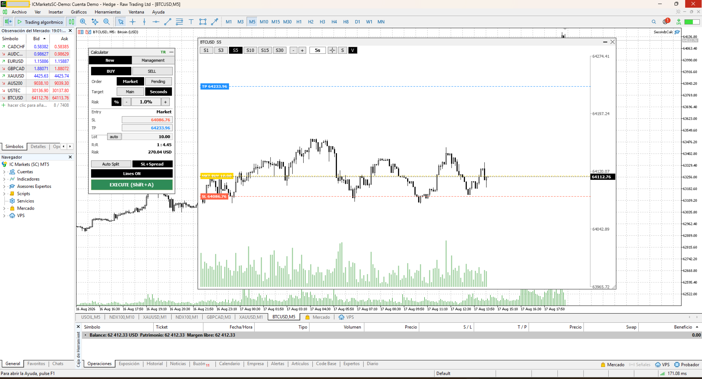Click the green LVL level icon
Screen dimensions: 702x379
point(679,22)
